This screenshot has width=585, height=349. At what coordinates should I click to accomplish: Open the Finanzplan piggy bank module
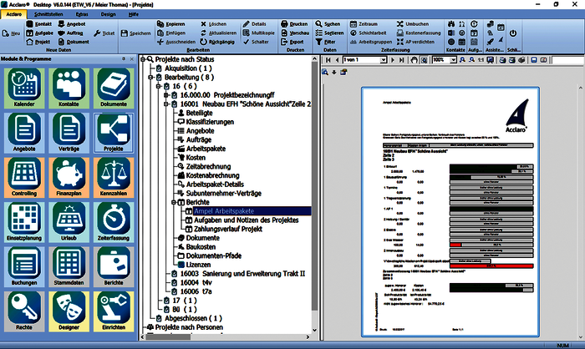coord(69,178)
